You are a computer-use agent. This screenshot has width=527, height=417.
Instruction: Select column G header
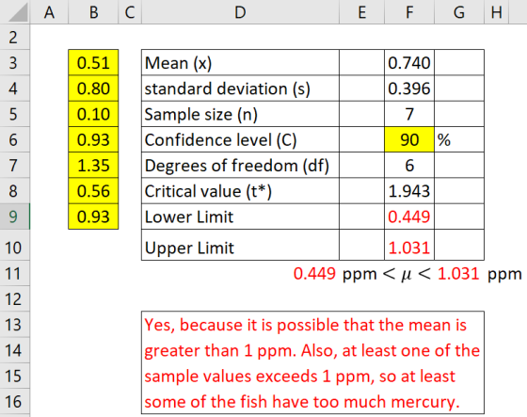click(459, 12)
